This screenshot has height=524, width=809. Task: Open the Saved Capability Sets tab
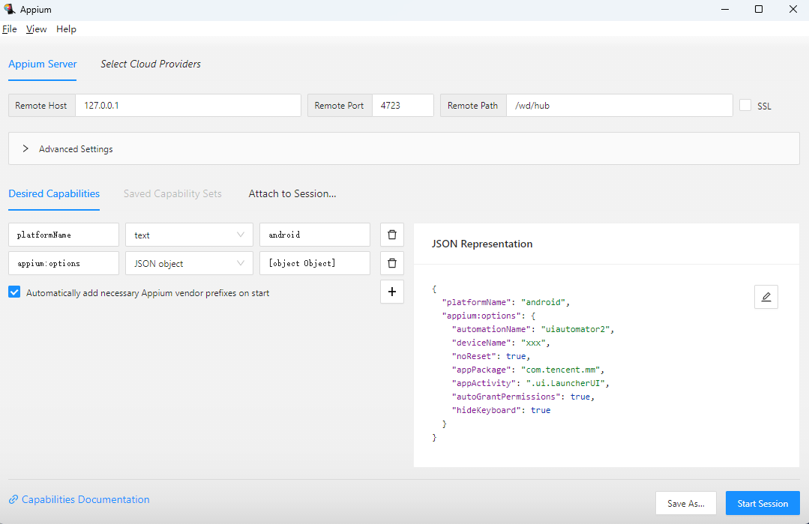click(172, 193)
